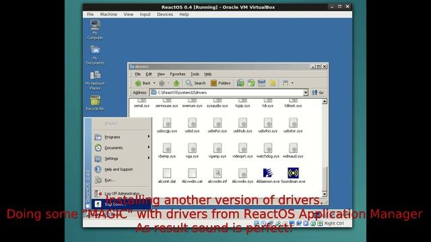Toggle the Folders pane button
431x242 pixels.
220,83
